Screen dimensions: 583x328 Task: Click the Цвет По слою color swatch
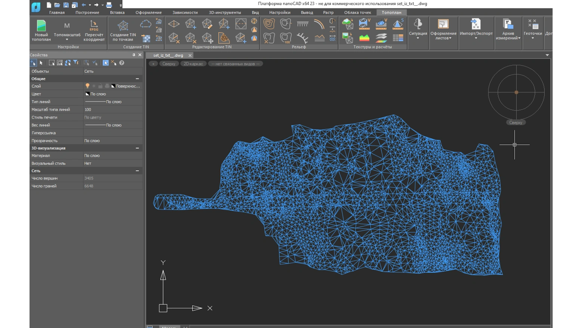point(87,94)
